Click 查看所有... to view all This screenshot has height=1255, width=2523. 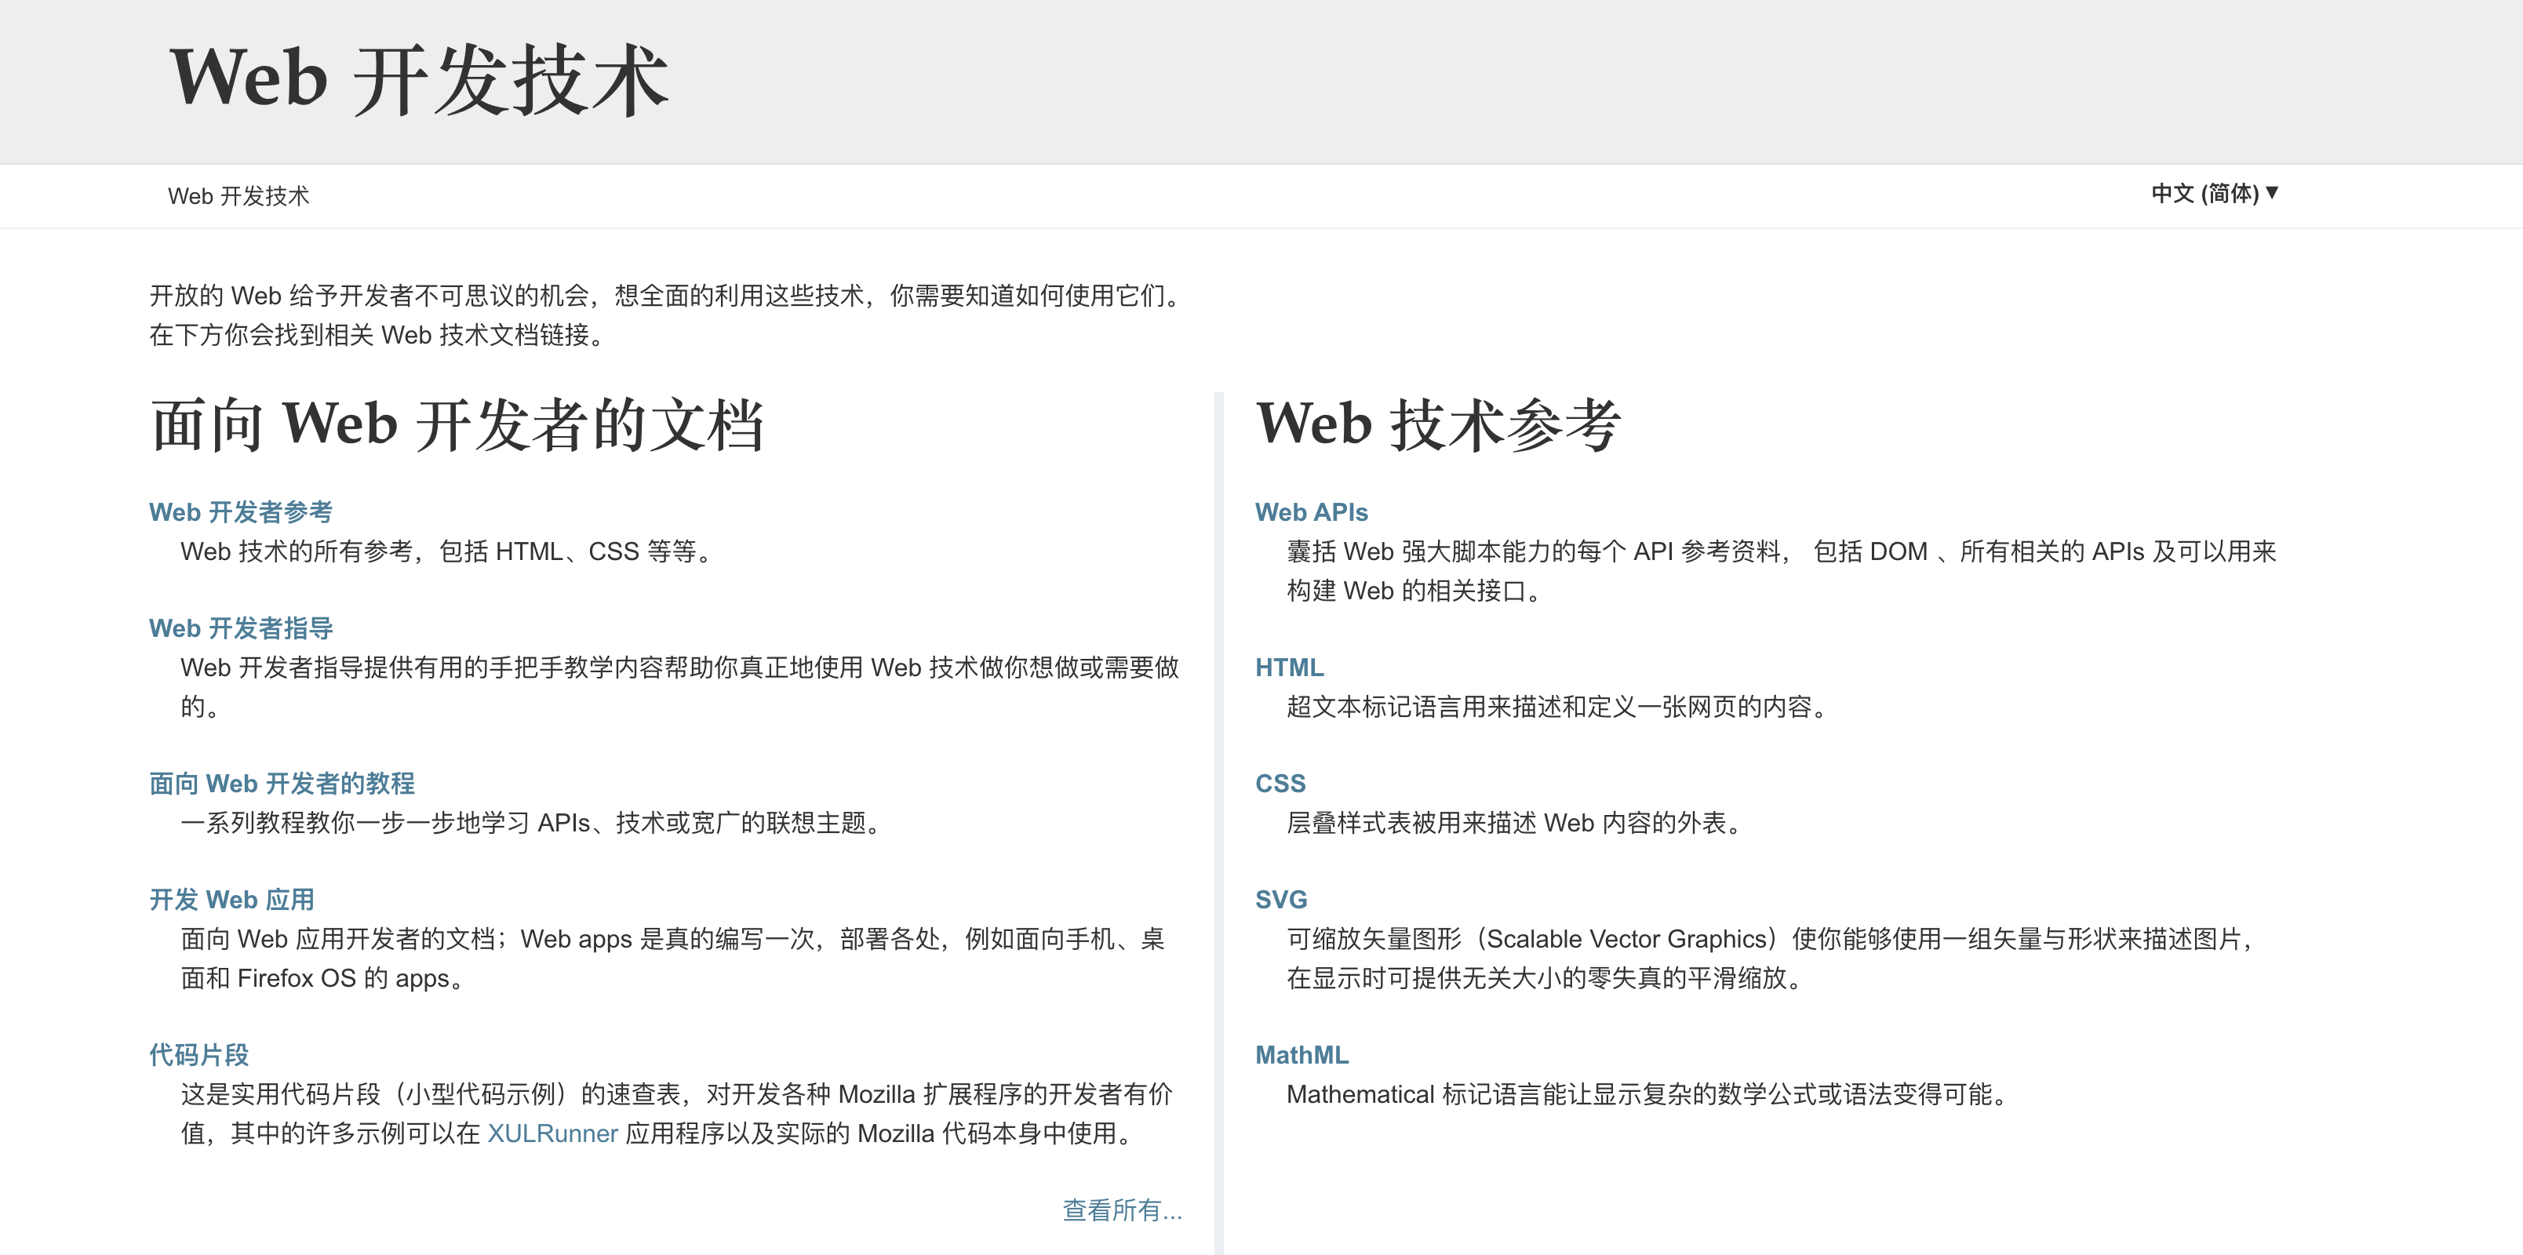click(1121, 1210)
